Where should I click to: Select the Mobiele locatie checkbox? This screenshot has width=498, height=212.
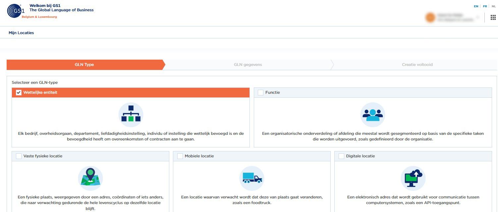(x=180, y=156)
